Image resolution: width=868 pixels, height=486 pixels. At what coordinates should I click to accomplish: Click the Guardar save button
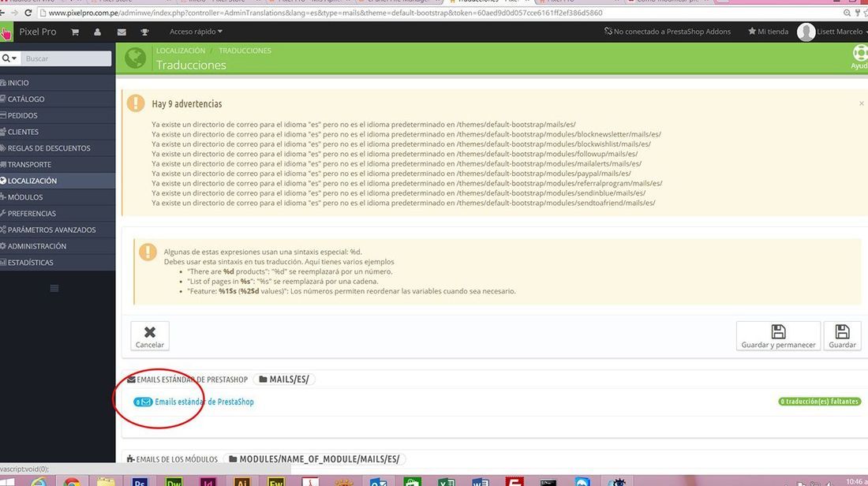pyautogui.click(x=842, y=336)
